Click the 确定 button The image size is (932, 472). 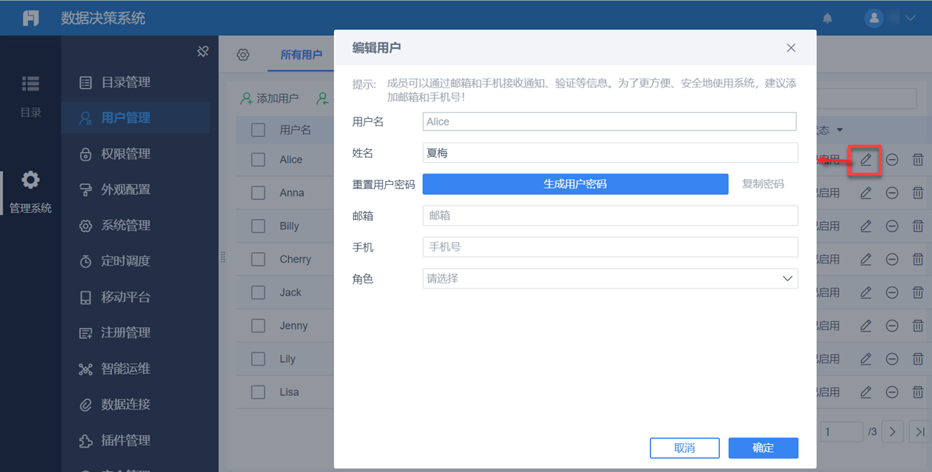pyautogui.click(x=763, y=448)
